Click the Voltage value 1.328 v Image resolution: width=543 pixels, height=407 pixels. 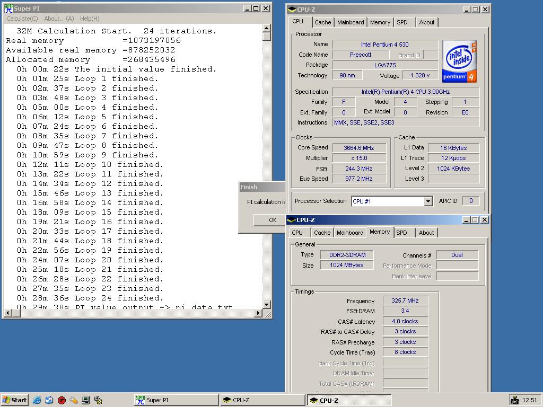click(420, 75)
